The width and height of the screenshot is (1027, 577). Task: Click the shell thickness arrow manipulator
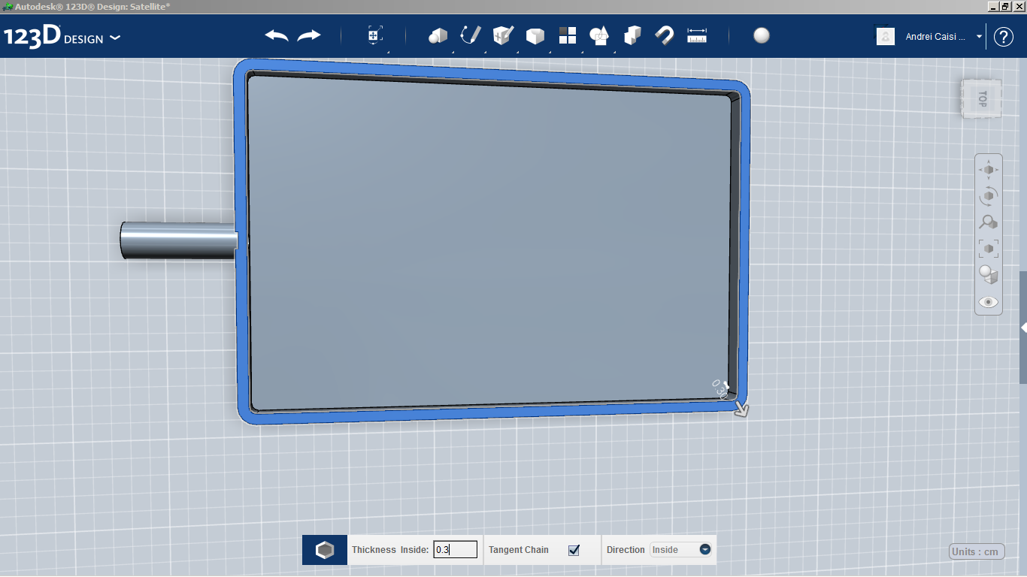click(741, 409)
